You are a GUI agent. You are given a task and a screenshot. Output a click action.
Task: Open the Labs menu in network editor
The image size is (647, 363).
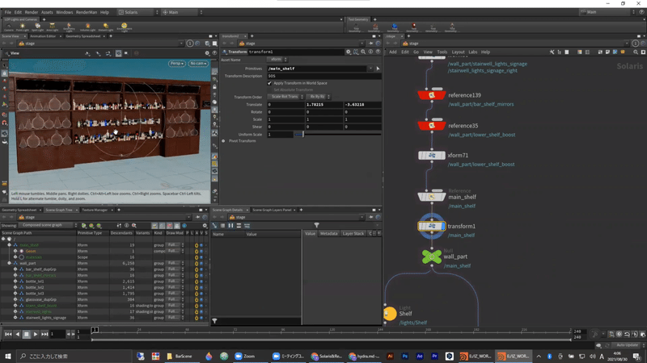473,52
